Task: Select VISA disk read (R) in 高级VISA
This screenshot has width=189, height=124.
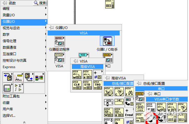Action: click(119, 112)
